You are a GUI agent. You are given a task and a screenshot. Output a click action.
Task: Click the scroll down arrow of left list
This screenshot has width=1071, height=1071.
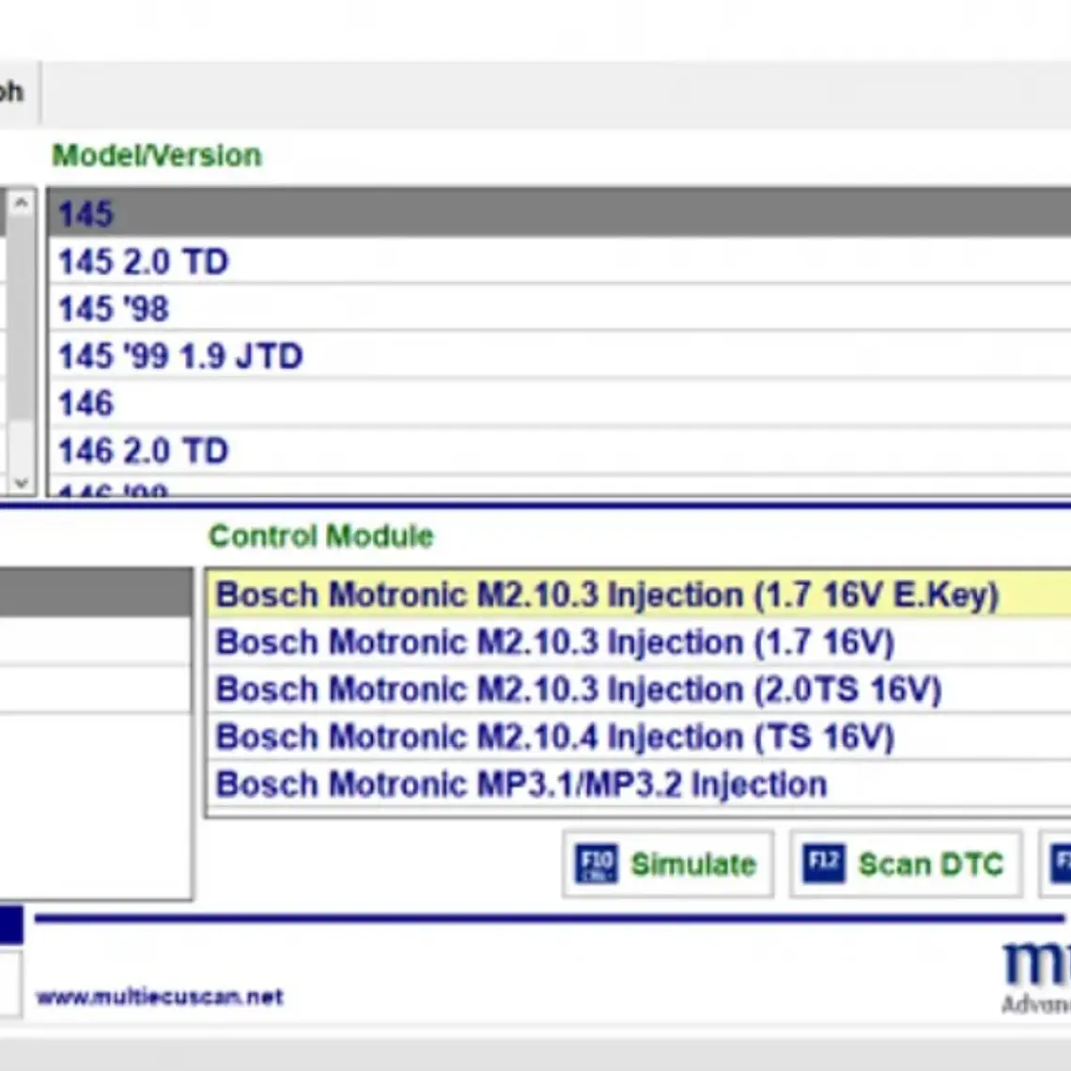click(22, 482)
